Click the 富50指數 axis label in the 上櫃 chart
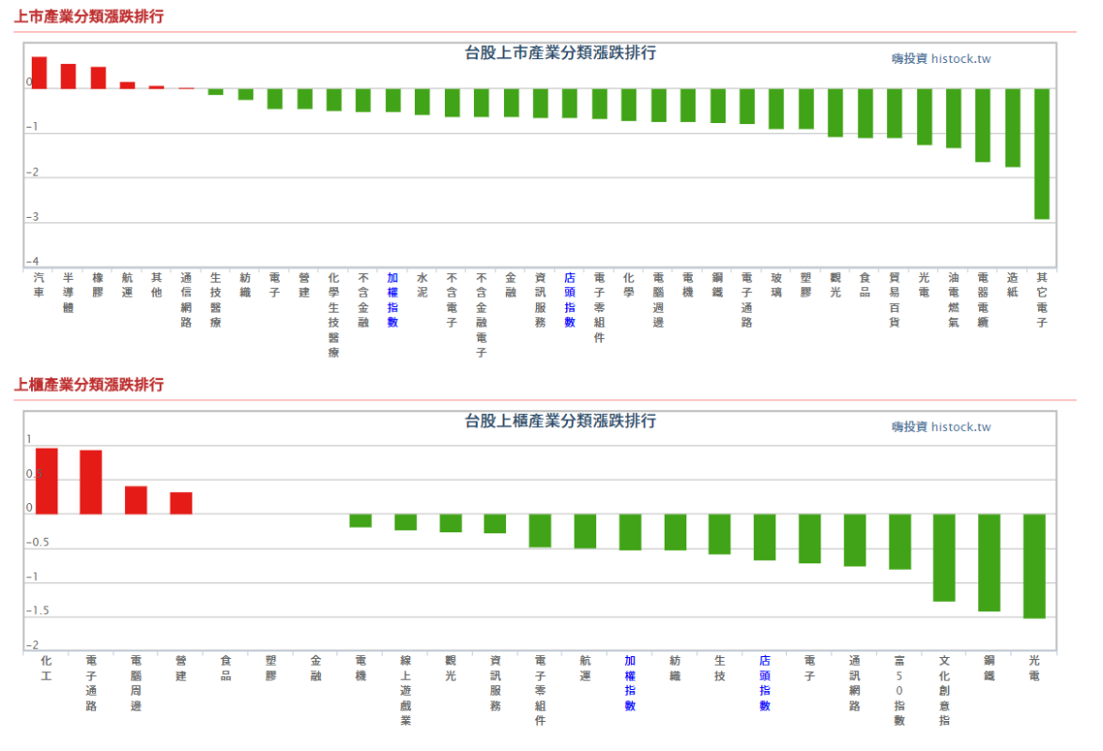This screenshot has height=751, width=1103. click(899, 690)
